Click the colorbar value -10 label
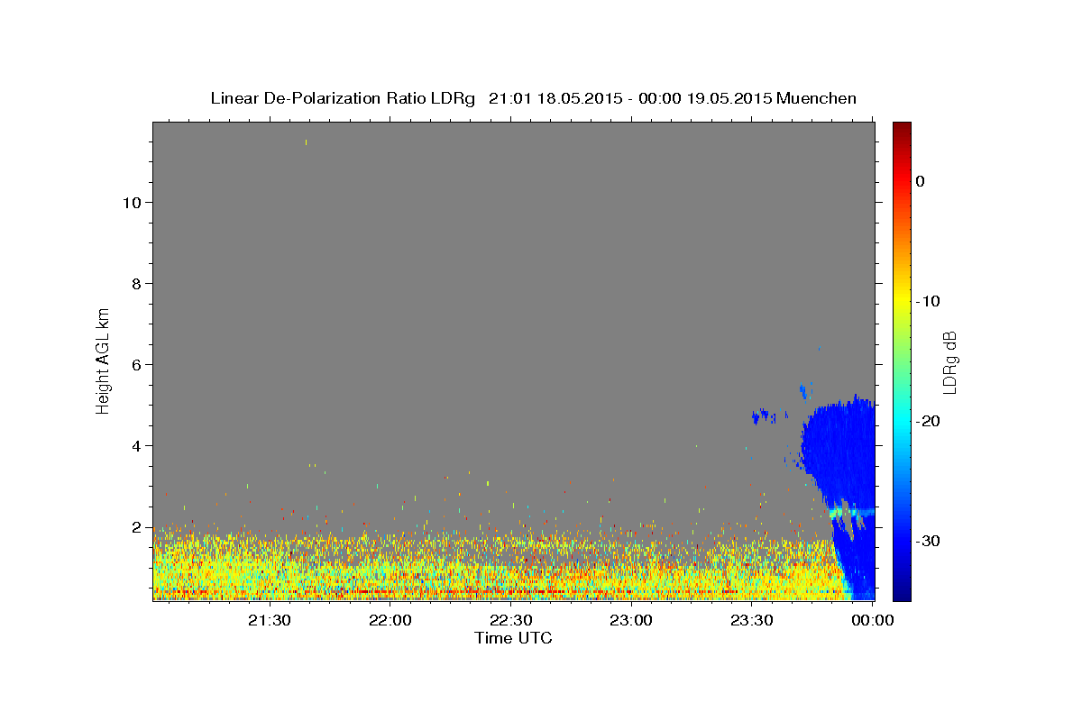The width and height of the screenshot is (1082, 721). [x=929, y=301]
